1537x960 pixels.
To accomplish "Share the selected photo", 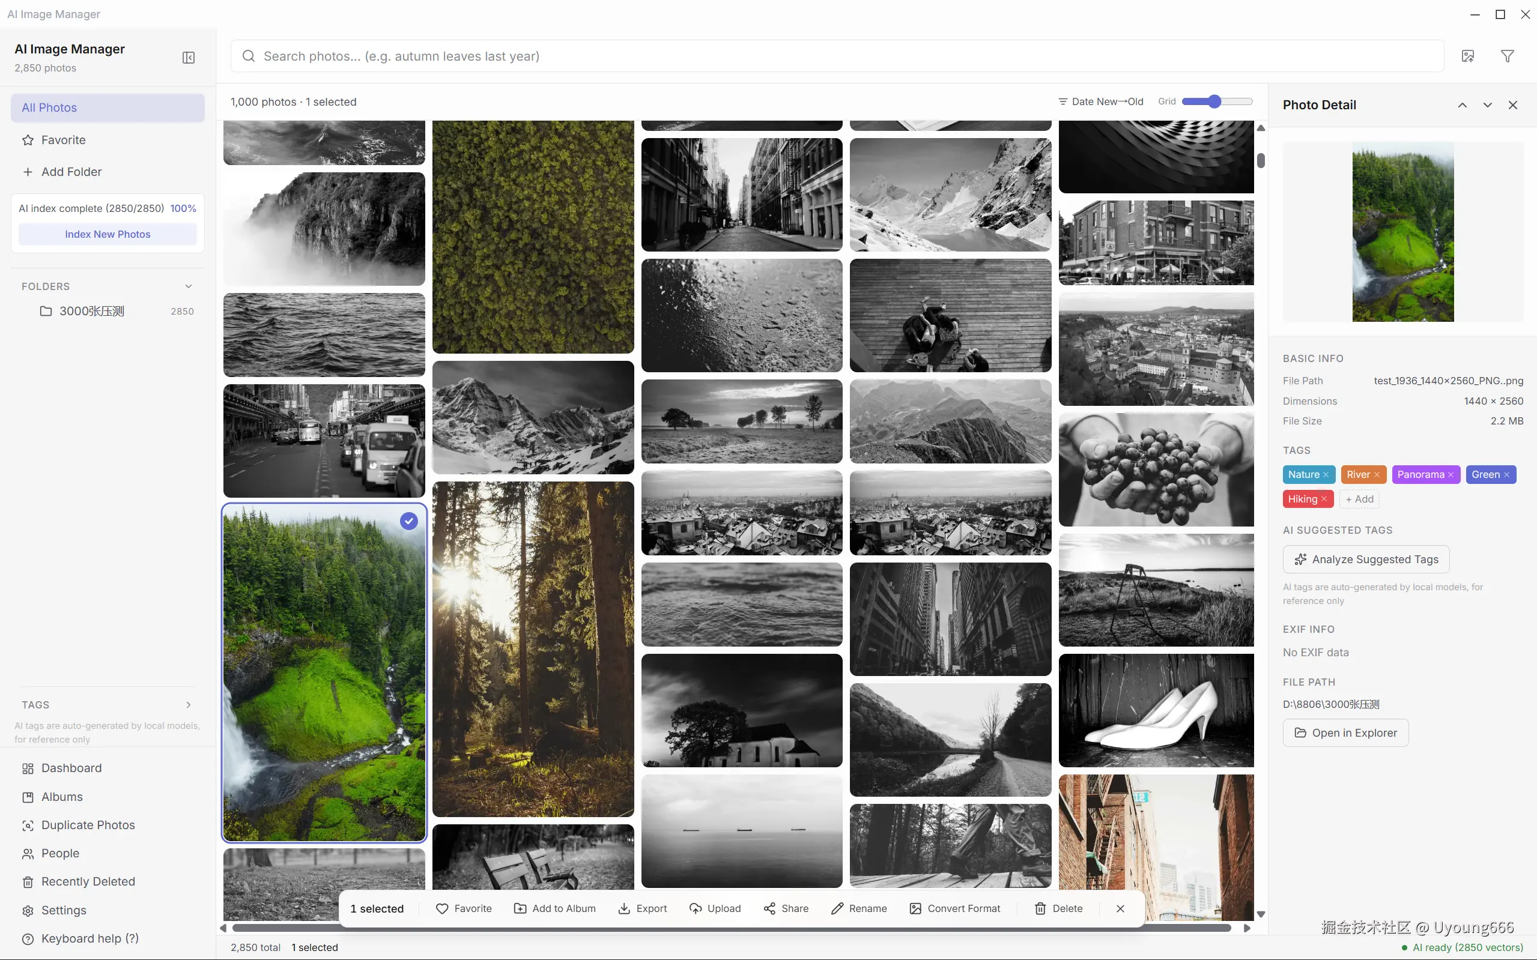I will (x=786, y=908).
